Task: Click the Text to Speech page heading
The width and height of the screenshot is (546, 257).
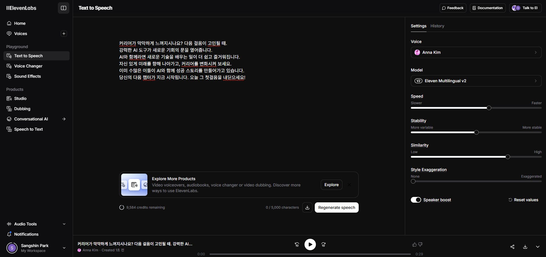Action: pyautogui.click(x=96, y=8)
